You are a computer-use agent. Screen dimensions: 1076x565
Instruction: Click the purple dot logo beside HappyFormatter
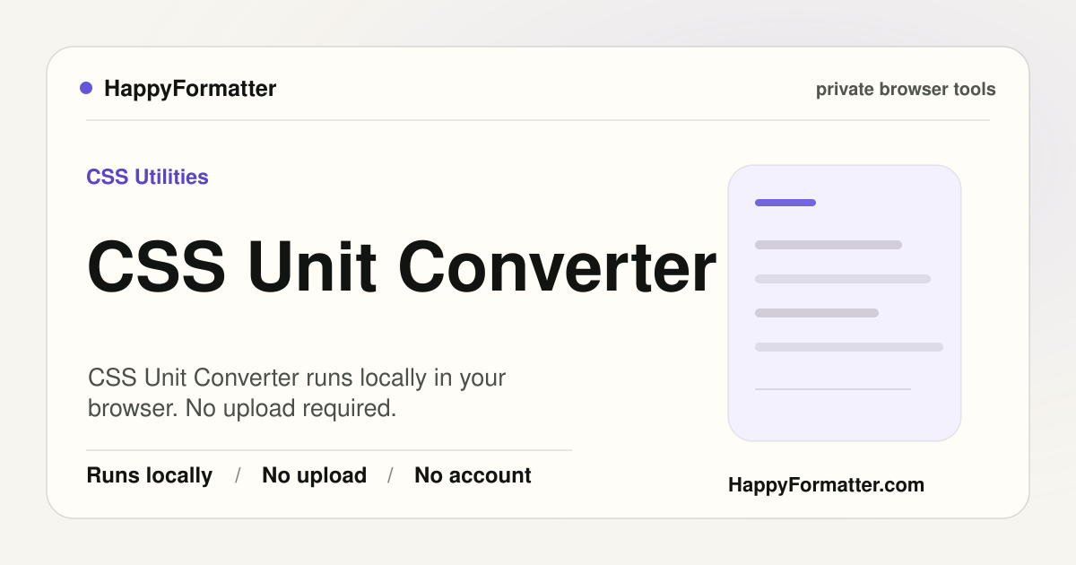click(x=86, y=88)
